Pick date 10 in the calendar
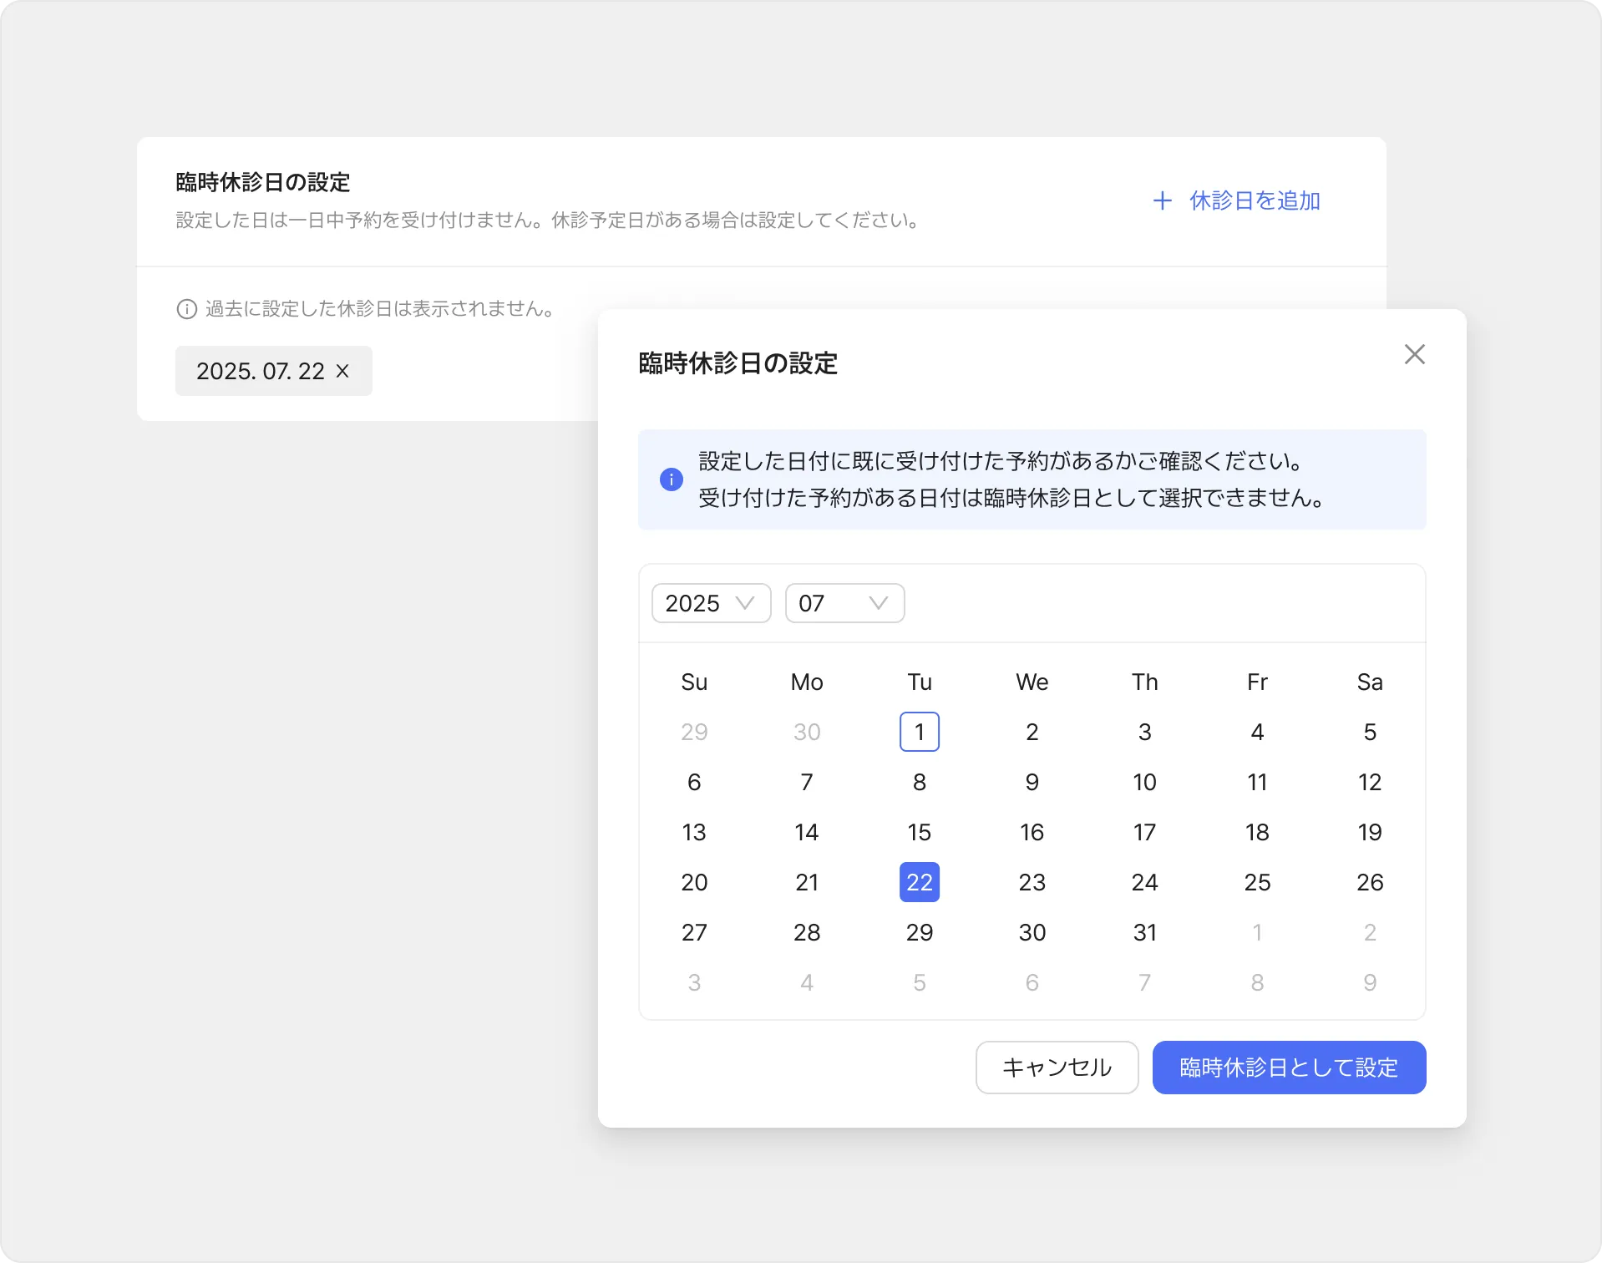 pos(1145,782)
